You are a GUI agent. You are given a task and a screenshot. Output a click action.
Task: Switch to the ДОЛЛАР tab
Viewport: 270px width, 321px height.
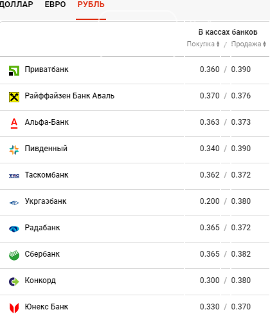16,5
